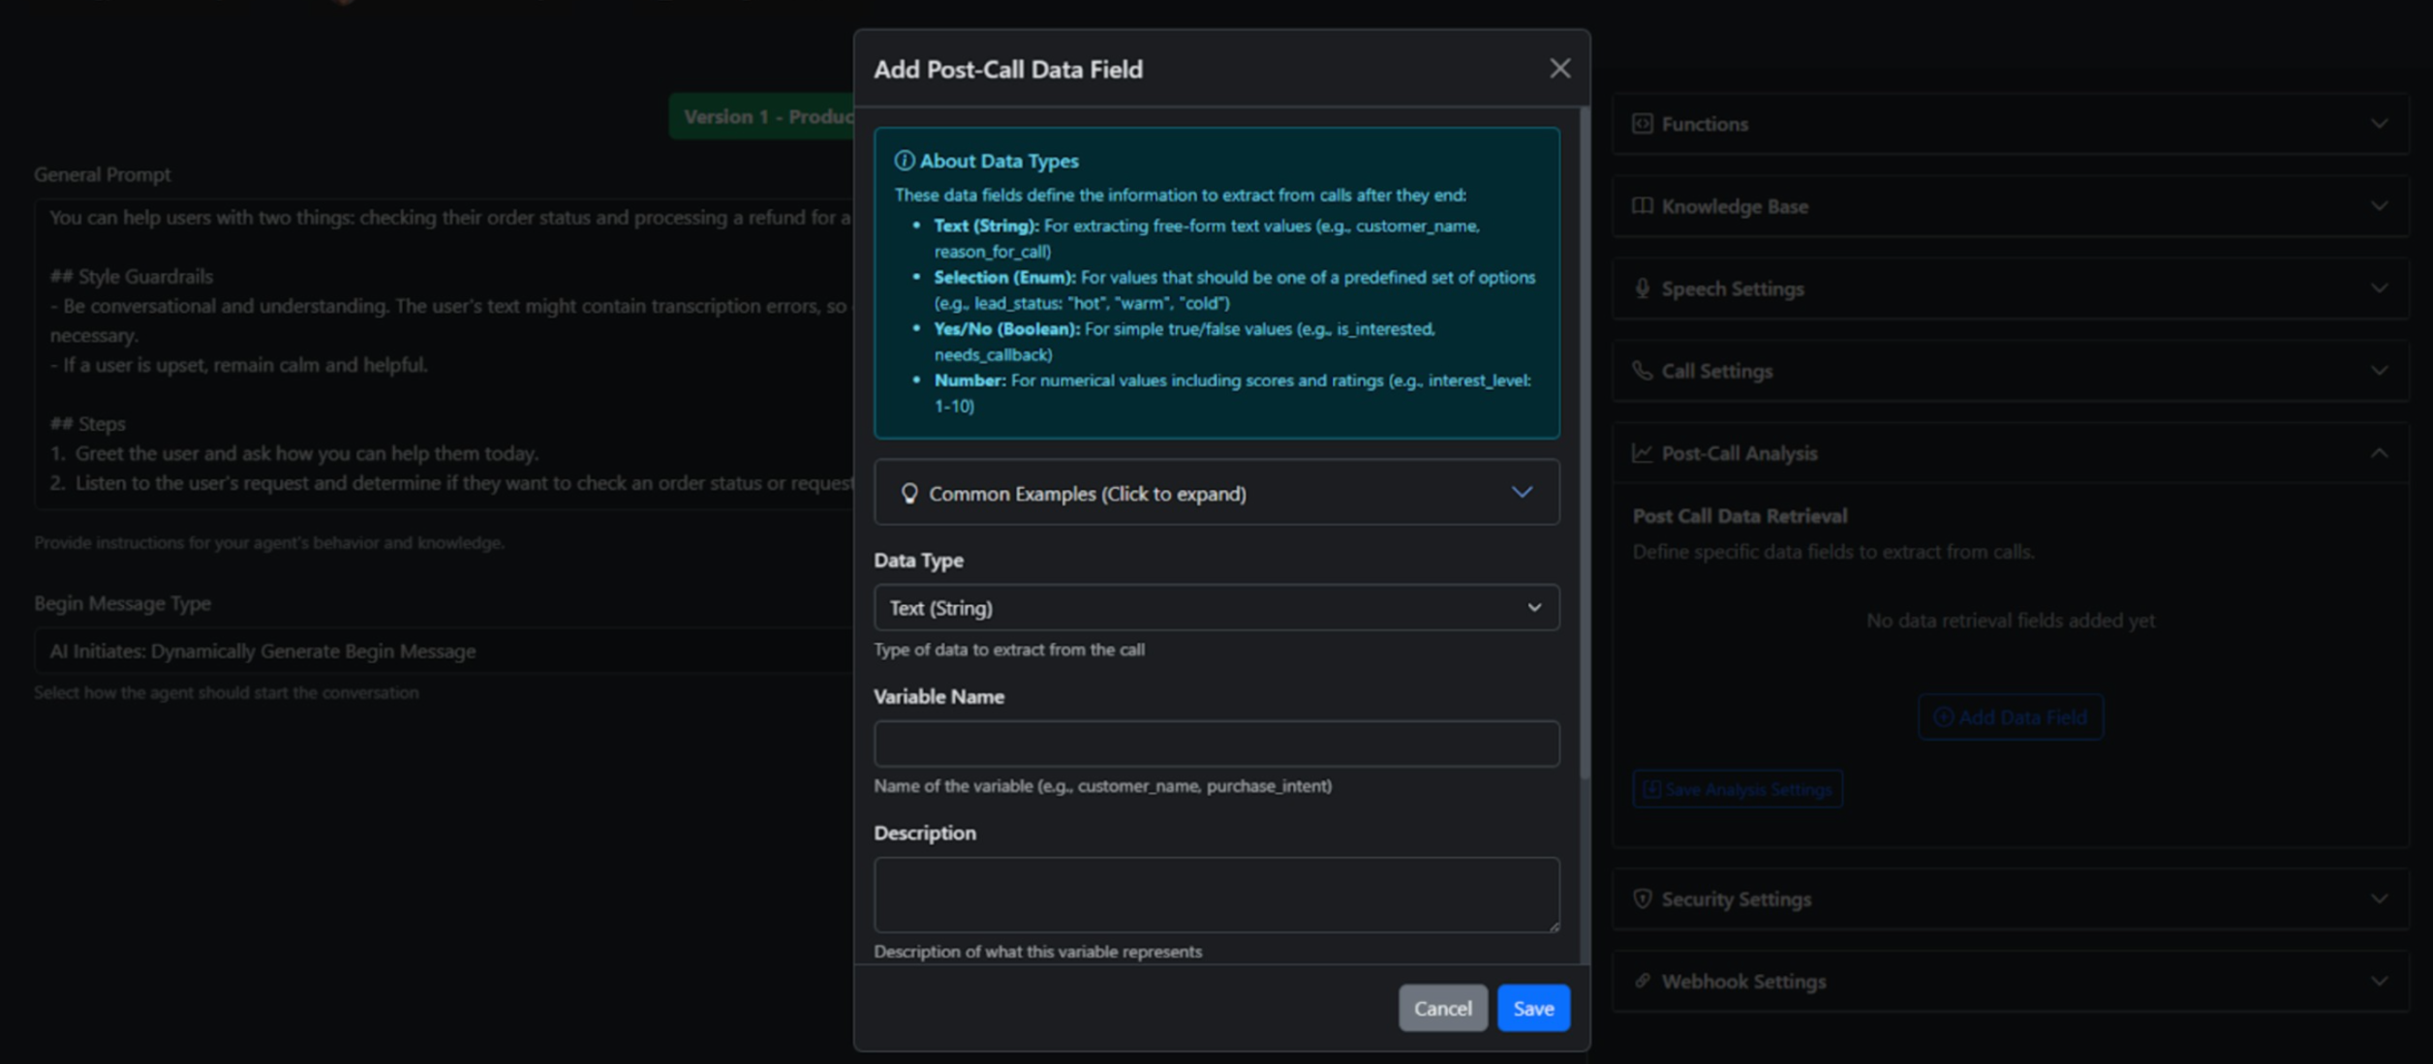Click the lightbulb icon beside Common Examples

tap(908, 493)
